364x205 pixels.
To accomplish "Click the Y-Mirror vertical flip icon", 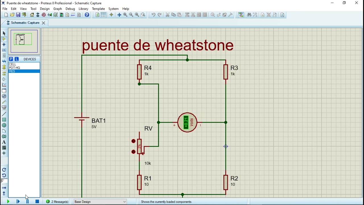I will click(x=4, y=194).
